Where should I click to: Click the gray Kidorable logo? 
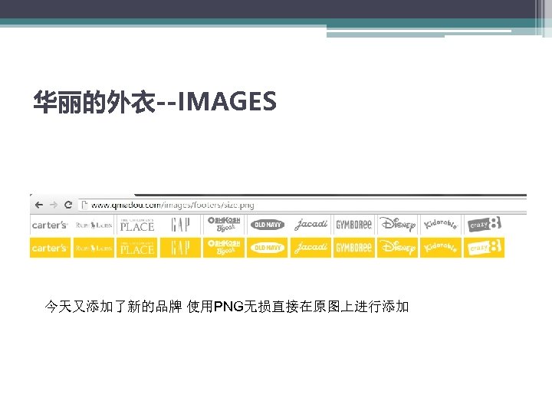[x=441, y=225]
